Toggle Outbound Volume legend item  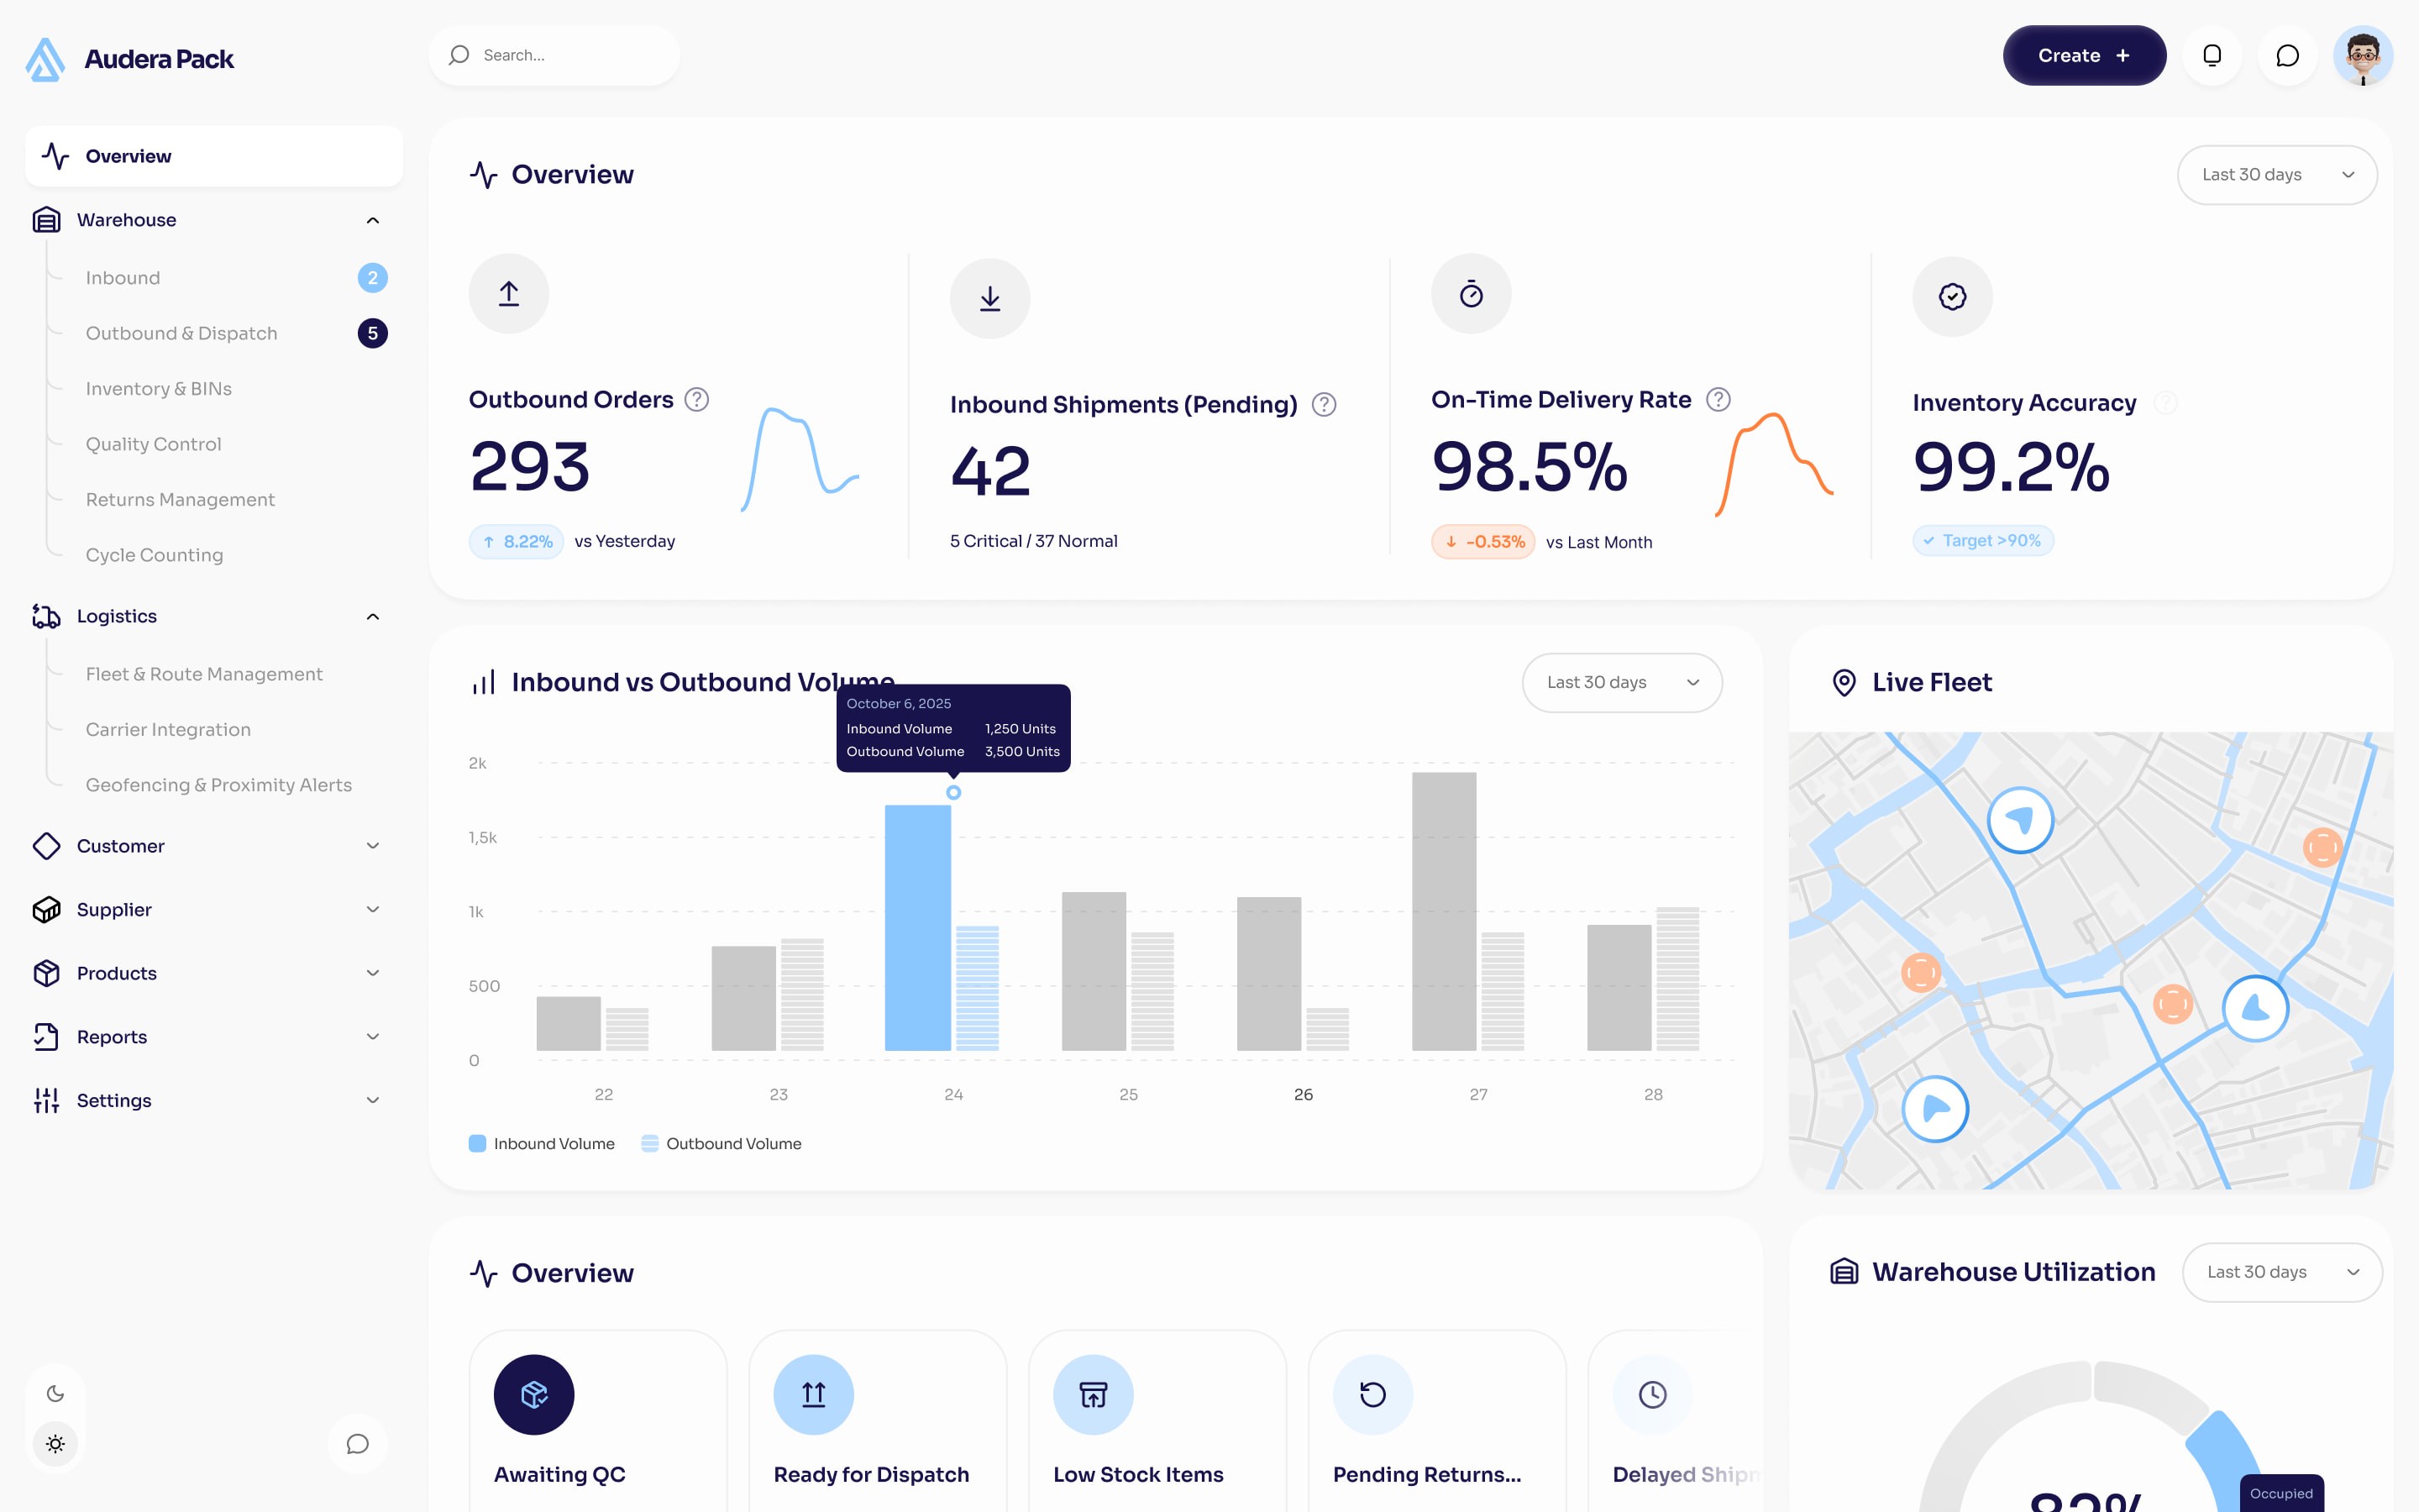[722, 1144]
